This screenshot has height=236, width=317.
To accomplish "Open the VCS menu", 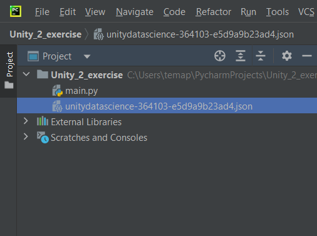I will (306, 12).
